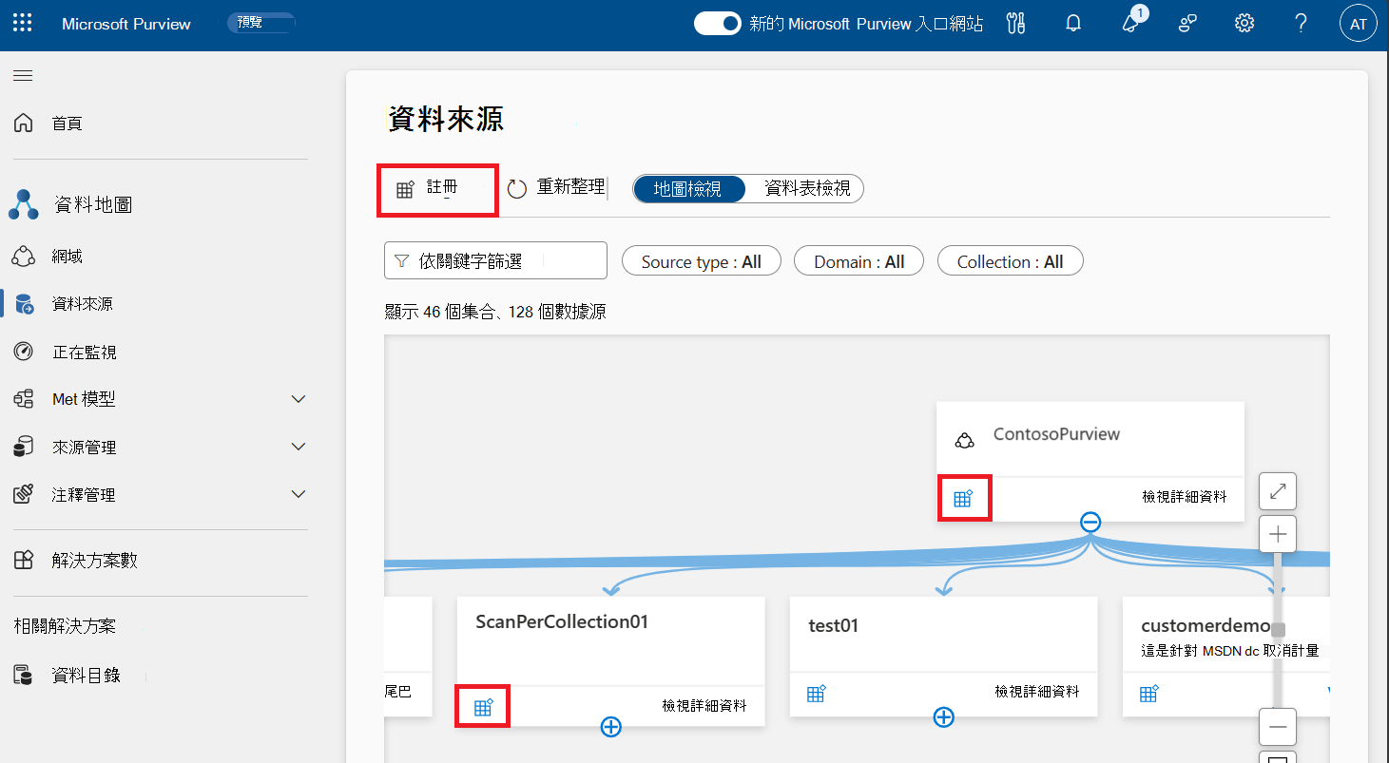Image resolution: width=1389 pixels, height=763 pixels.
Task: Open the notifications bell icon
Action: [1073, 24]
